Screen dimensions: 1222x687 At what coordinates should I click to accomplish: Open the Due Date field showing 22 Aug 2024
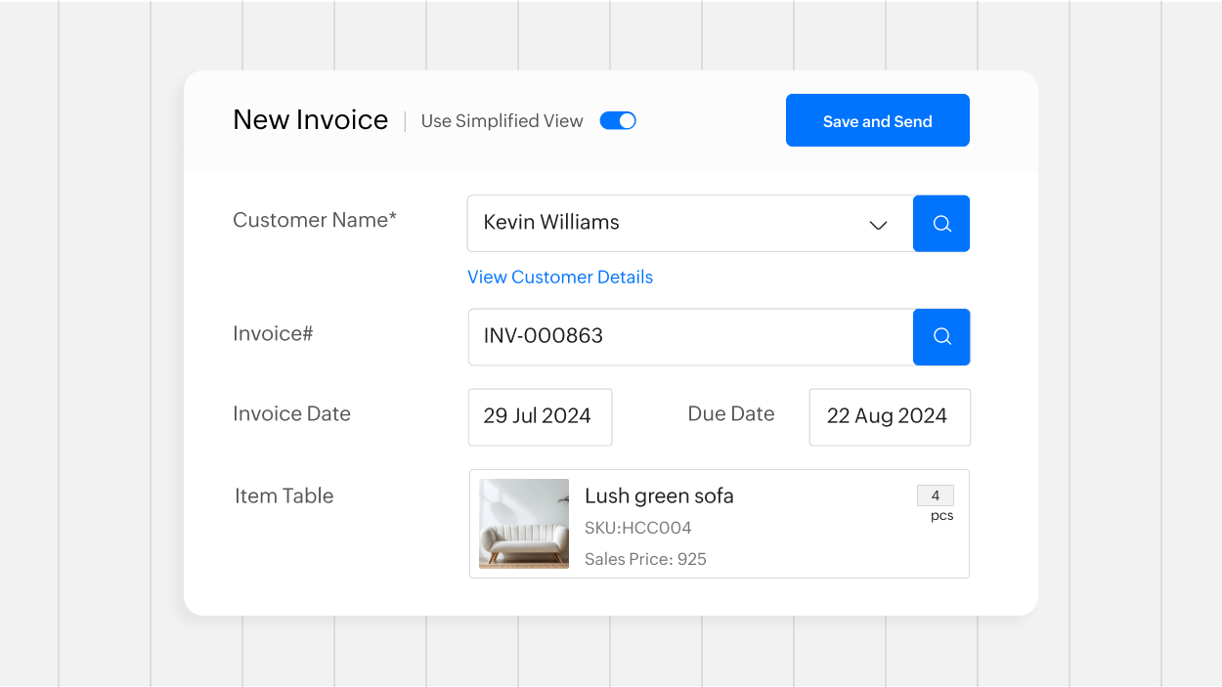click(x=889, y=417)
